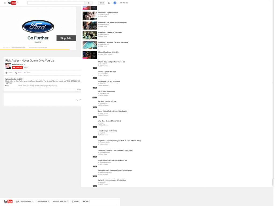
Task: Click the Ford logo in ad
Action: 38,27
